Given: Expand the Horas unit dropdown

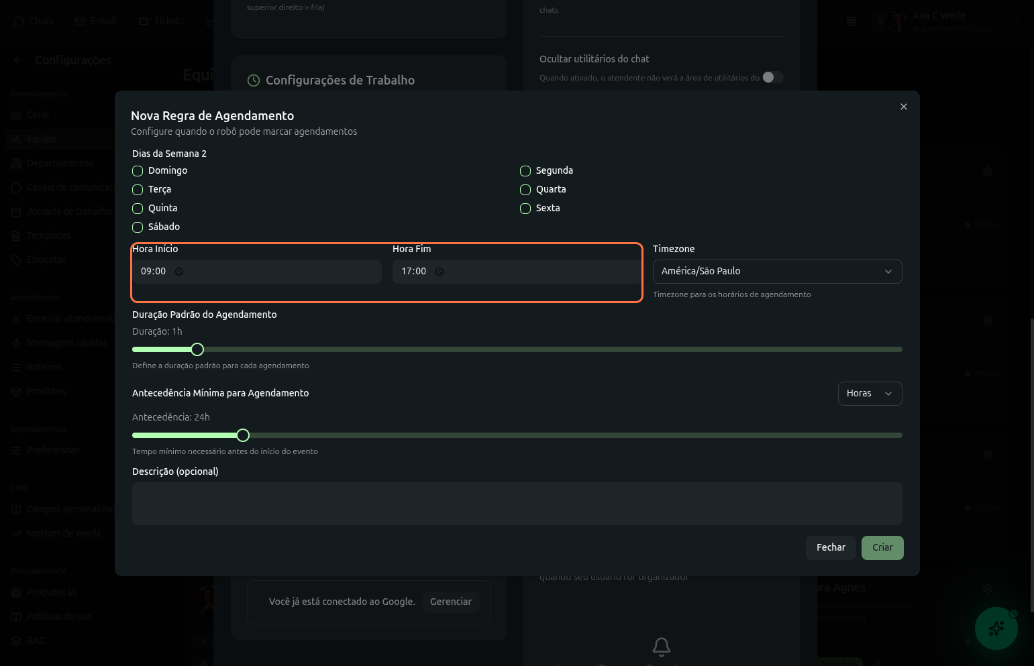Looking at the screenshot, I should pyautogui.click(x=869, y=394).
